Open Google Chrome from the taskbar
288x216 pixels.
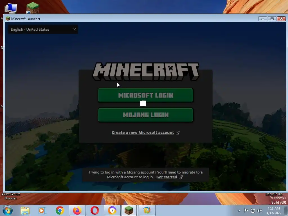tap(60, 210)
